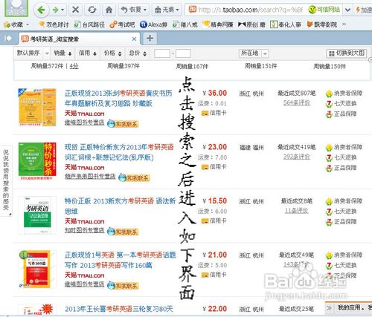Go to home page icon
The height and width of the screenshot is (317, 372).
[109, 10]
